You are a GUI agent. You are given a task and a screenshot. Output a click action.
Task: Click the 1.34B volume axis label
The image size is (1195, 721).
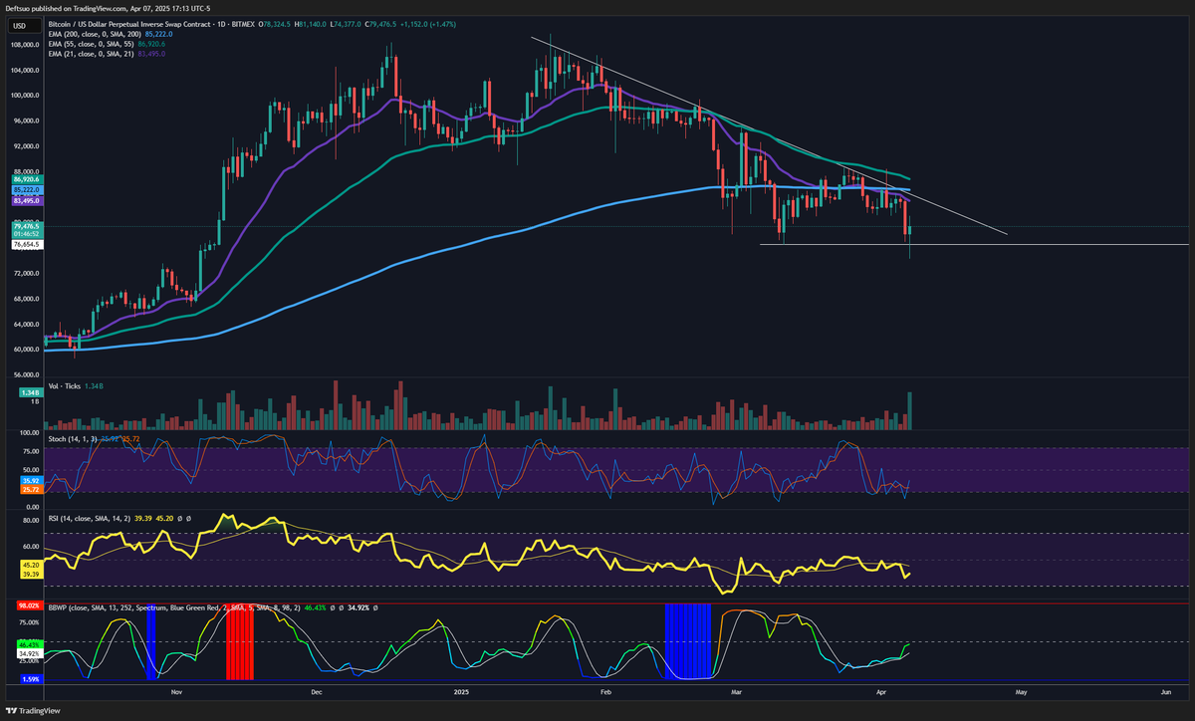tap(29, 393)
